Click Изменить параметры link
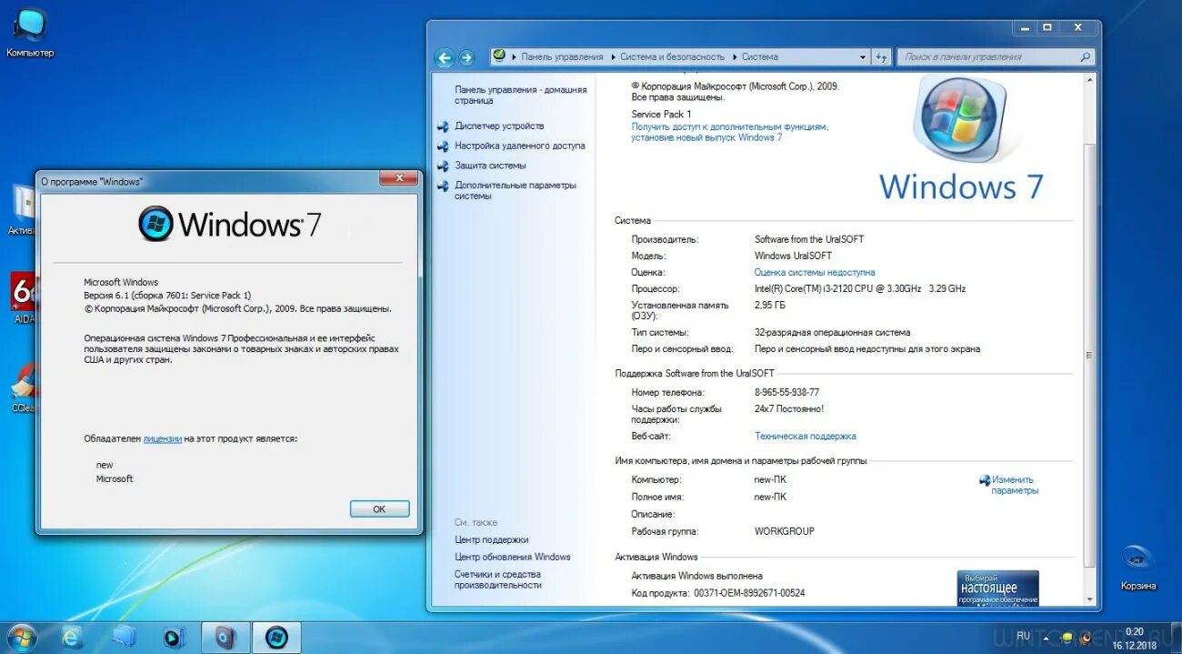This screenshot has height=654, width=1182. click(1014, 486)
